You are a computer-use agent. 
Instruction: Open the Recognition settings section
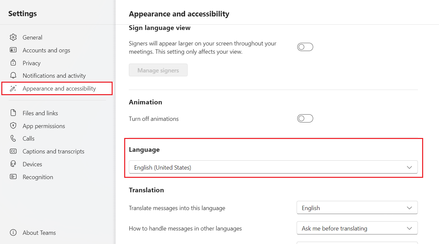[38, 177]
